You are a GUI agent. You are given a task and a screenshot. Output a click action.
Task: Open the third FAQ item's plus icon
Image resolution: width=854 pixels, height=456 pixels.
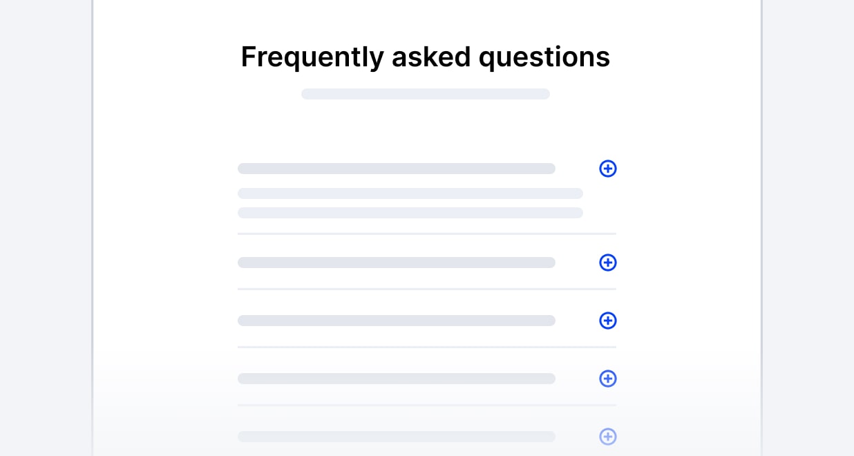click(x=608, y=321)
